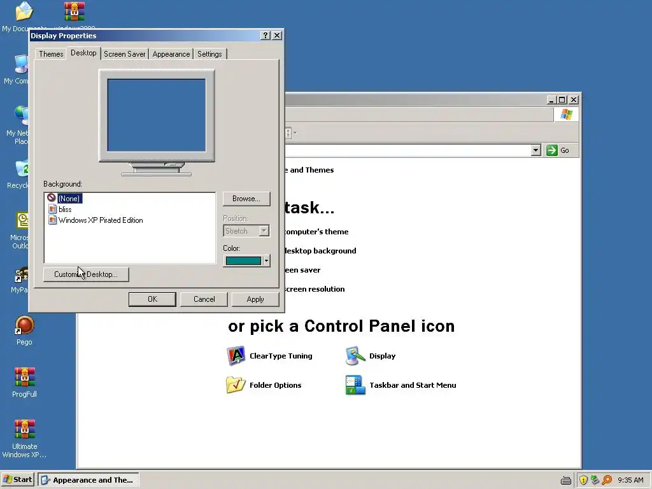
Task: Confirm with the OK button
Action: [152, 299]
